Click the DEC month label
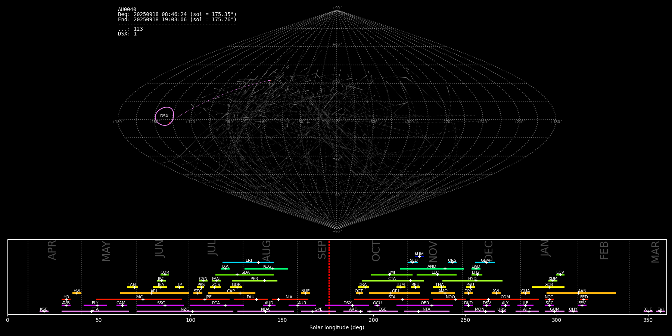Screen dimensions: 672x336 [x=489, y=251]
